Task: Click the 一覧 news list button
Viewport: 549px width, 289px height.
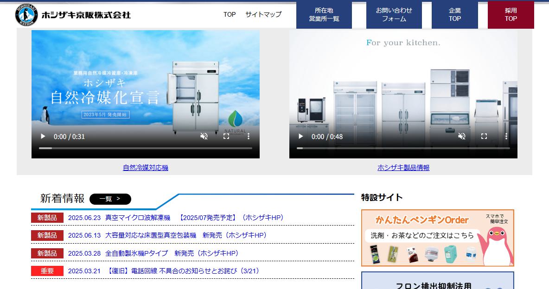Action: (x=110, y=199)
